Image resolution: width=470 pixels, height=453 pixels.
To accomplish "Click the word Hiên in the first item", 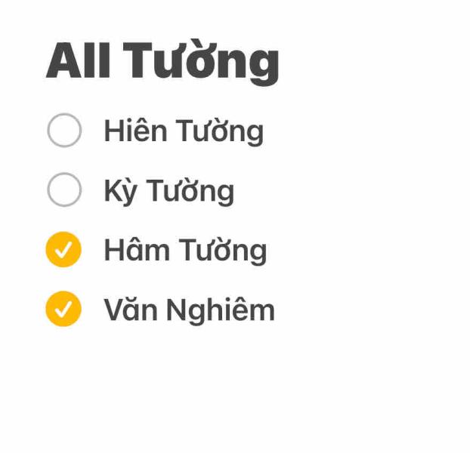I will [135, 130].
